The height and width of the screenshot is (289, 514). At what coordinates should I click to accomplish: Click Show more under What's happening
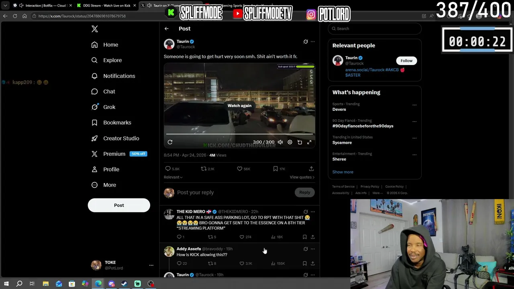[x=343, y=172]
